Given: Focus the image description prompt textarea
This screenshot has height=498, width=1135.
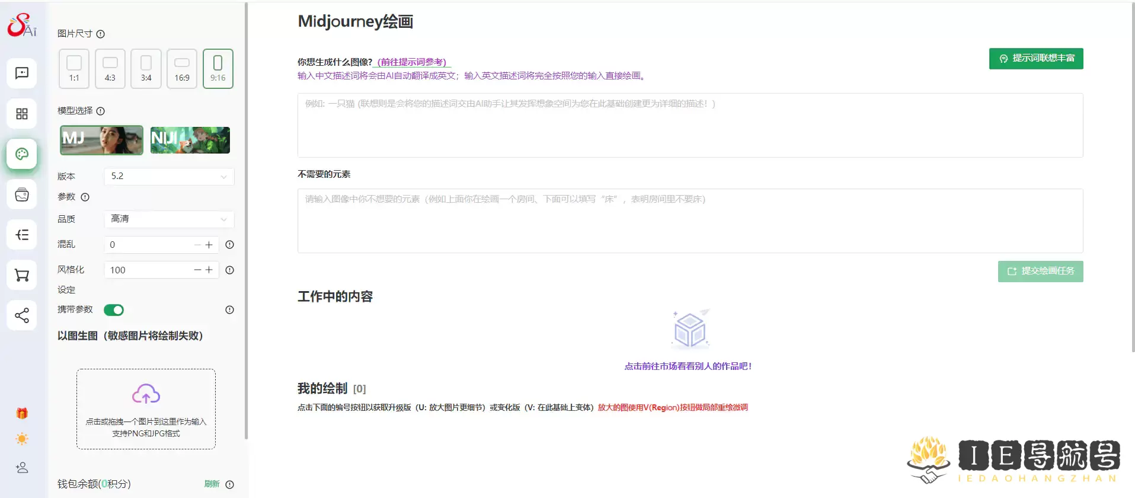Looking at the screenshot, I should click(690, 125).
